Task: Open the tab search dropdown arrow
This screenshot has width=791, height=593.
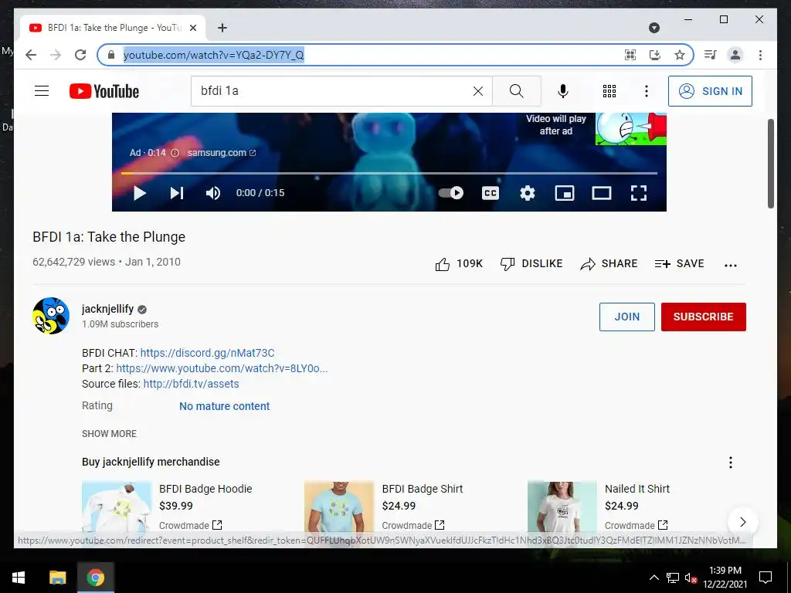Action: pos(654,28)
